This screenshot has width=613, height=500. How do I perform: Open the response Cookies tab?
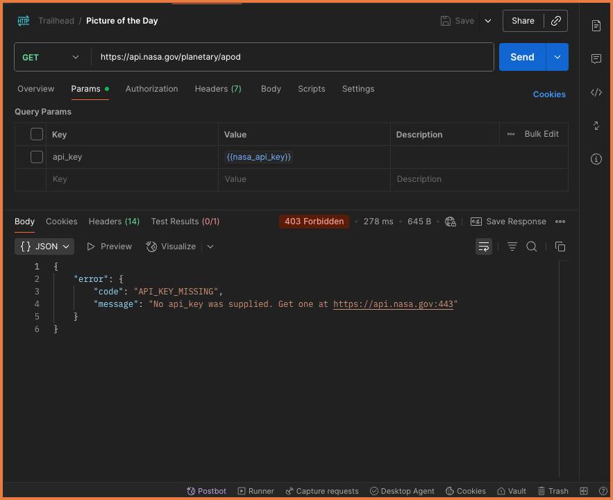pyautogui.click(x=61, y=222)
